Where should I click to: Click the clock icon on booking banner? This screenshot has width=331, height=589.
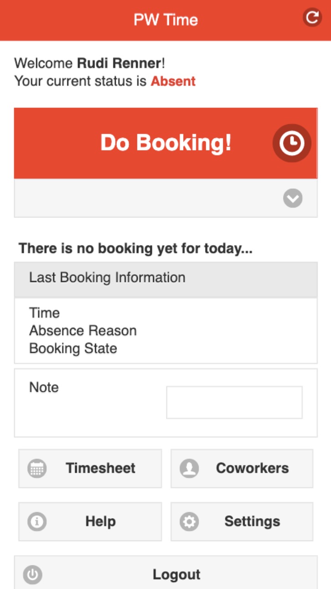[292, 143]
